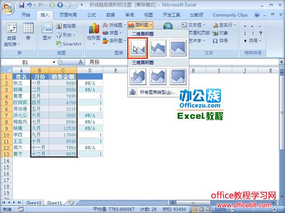
Task: Customize Quick Access Toolbar dropdown arrow
Action: (x=82, y=5)
